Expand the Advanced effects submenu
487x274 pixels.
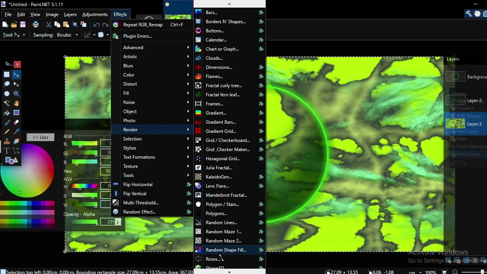(153, 48)
